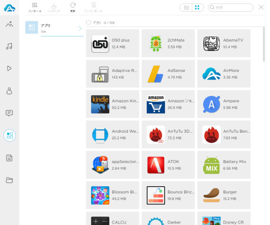Open the Contacts section in sidebar
This screenshot has height=225, width=270.
pyautogui.click(x=9, y=91)
